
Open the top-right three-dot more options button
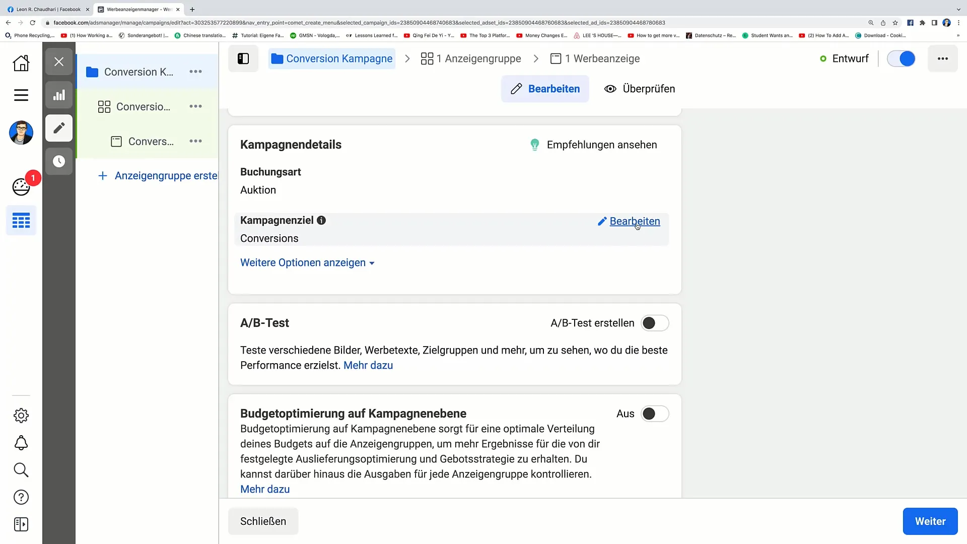(943, 58)
